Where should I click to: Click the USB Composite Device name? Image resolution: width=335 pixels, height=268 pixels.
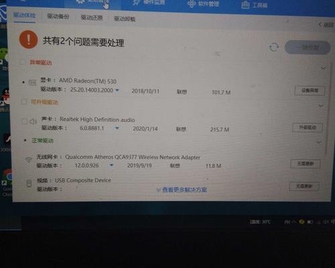tap(83, 180)
